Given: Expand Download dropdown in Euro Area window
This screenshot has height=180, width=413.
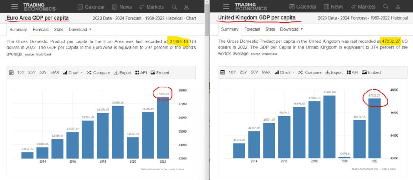Looking at the screenshot, I should click(80, 30).
